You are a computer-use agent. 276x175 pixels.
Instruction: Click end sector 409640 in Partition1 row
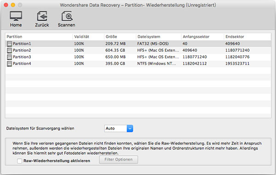coord(232,44)
